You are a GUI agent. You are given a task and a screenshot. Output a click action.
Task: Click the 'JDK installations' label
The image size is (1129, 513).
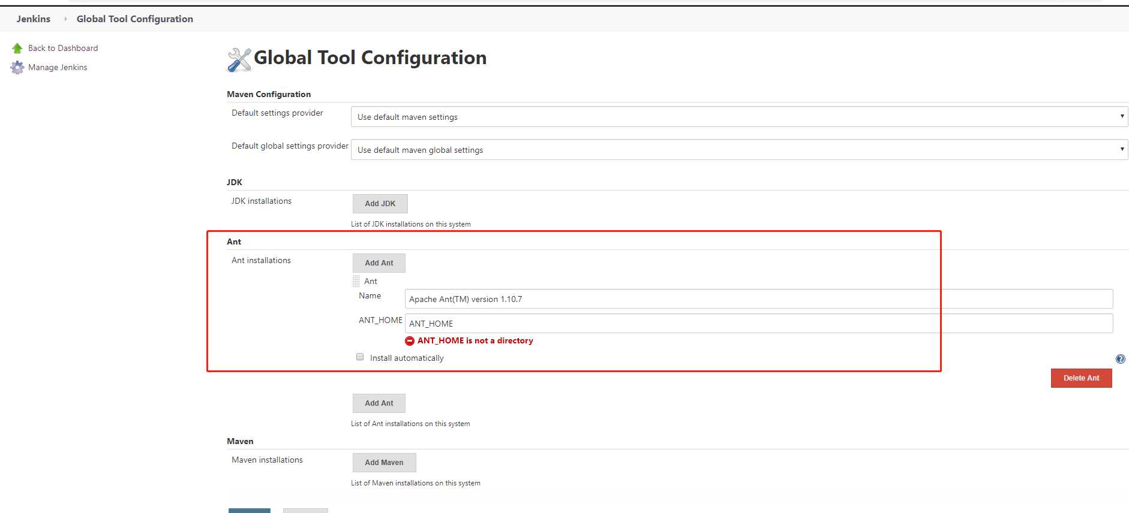pos(262,201)
